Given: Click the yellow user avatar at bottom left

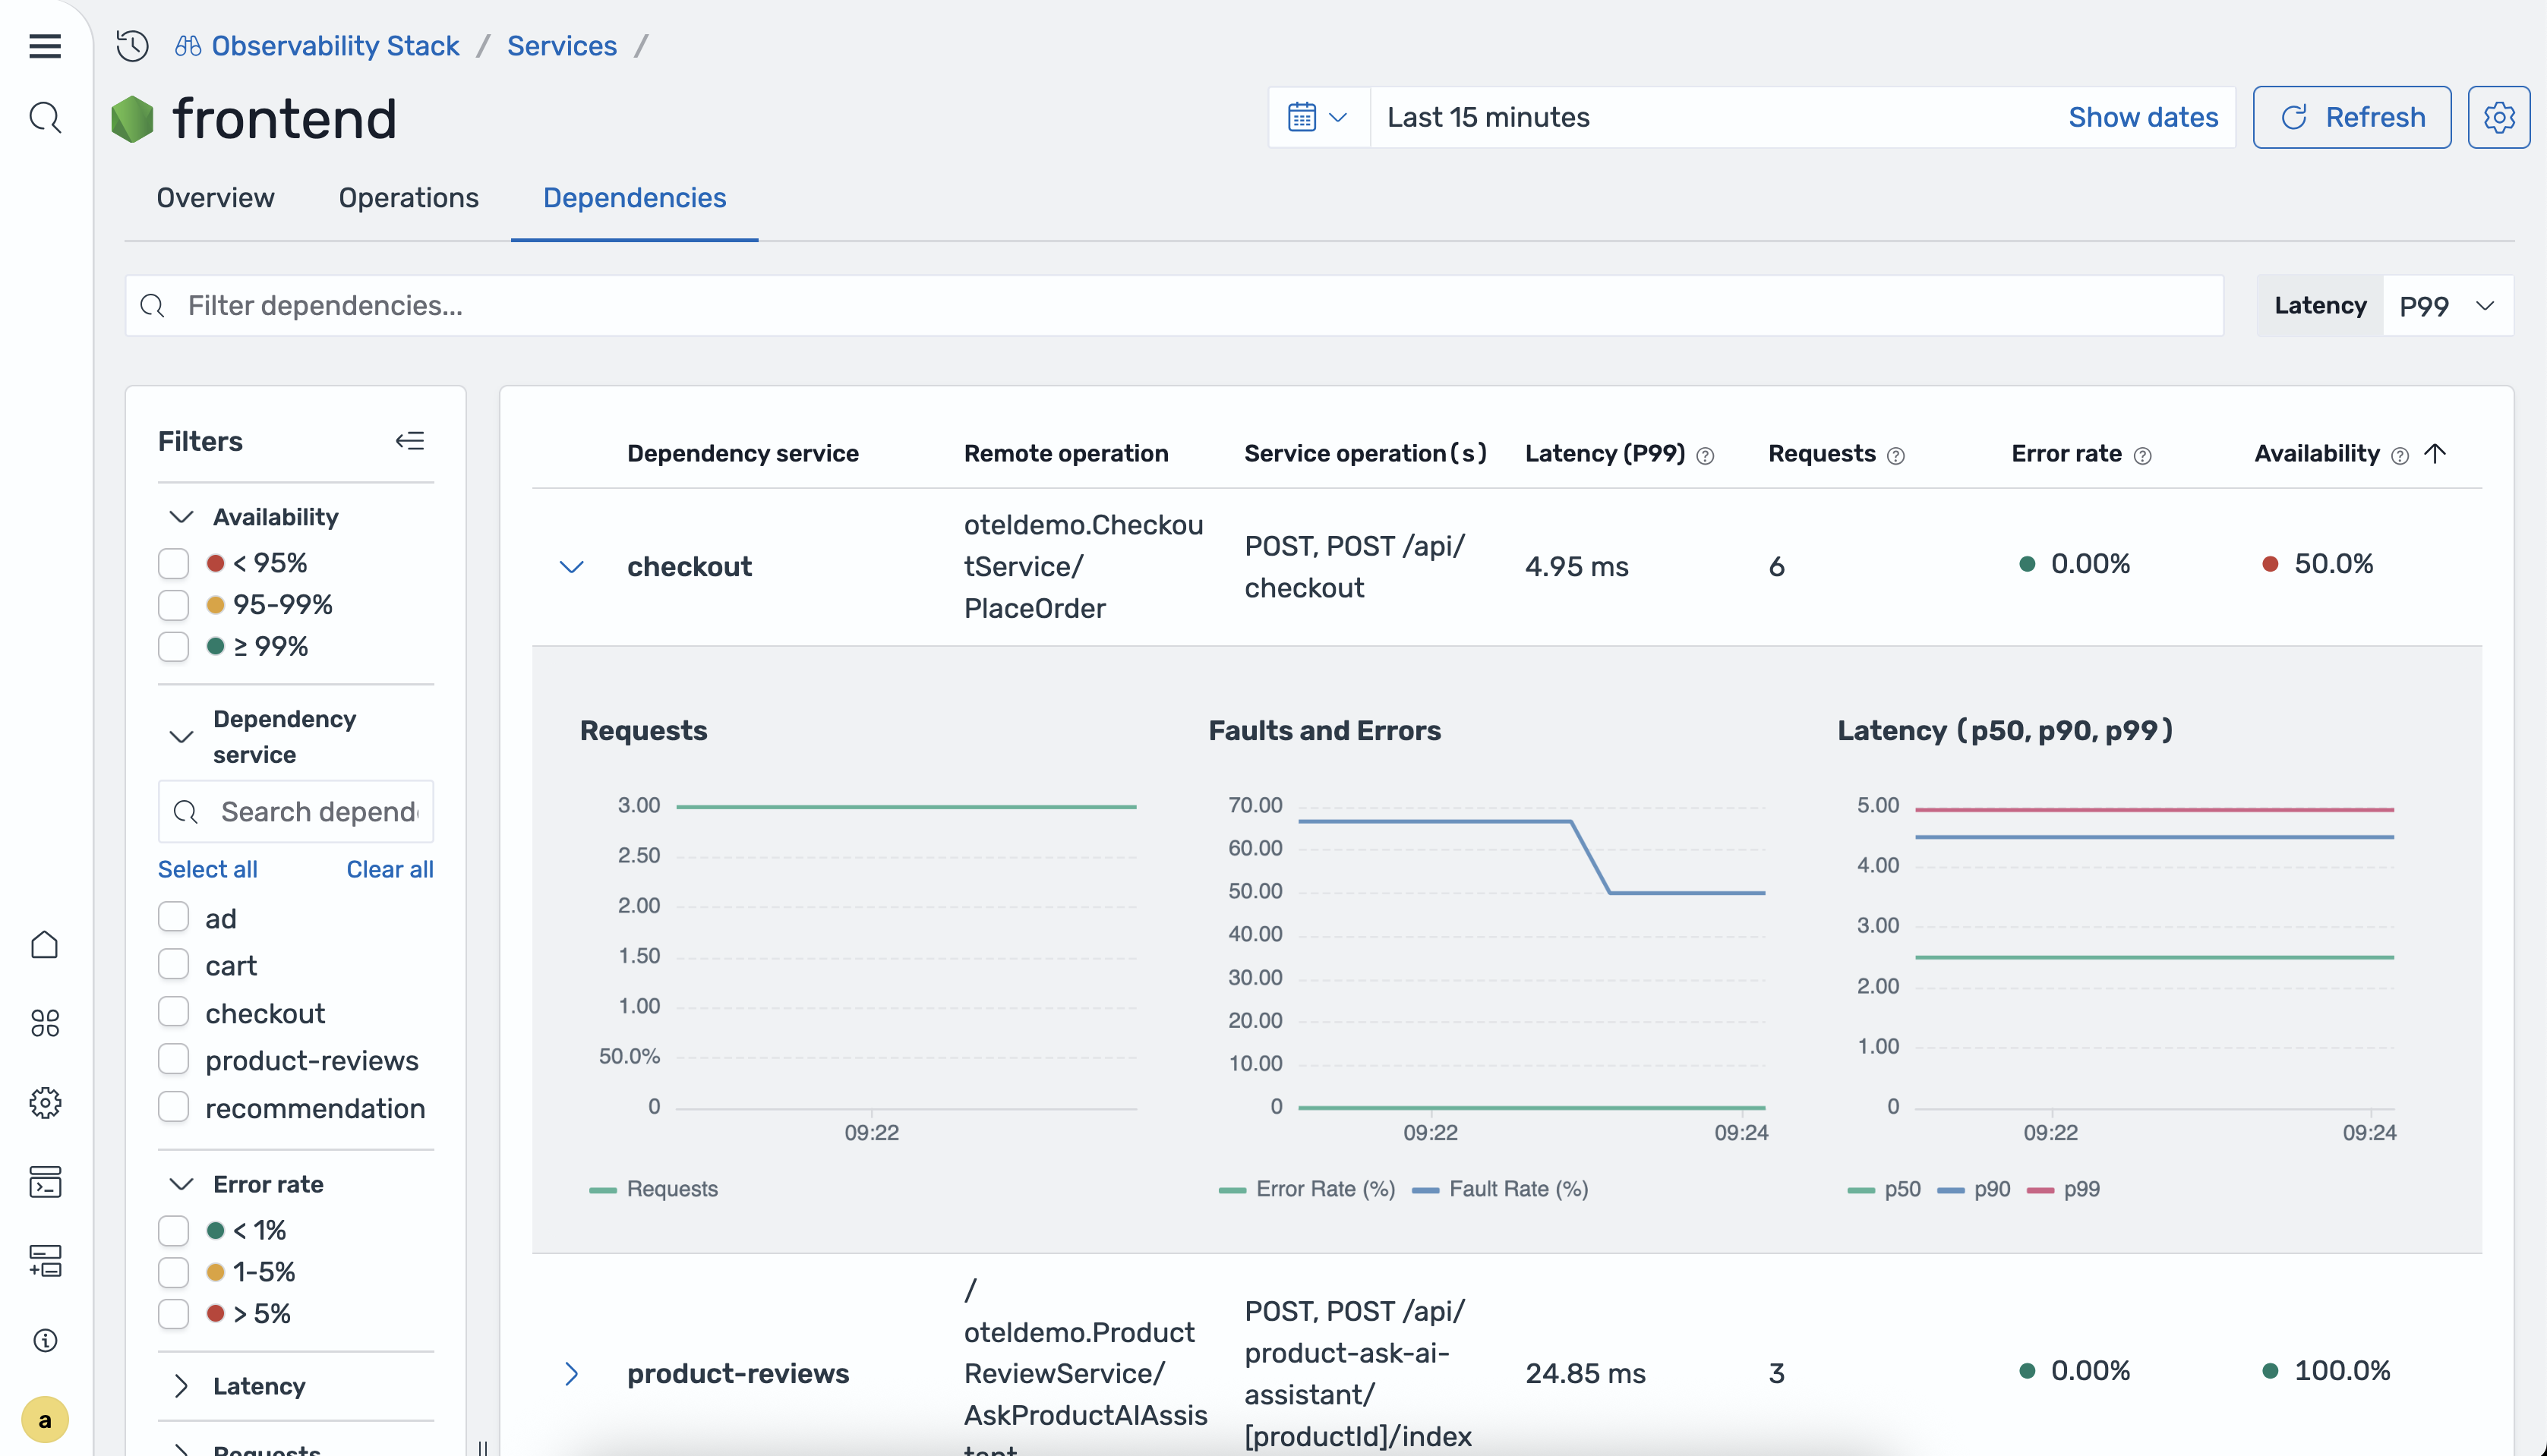Looking at the screenshot, I should (44, 1419).
